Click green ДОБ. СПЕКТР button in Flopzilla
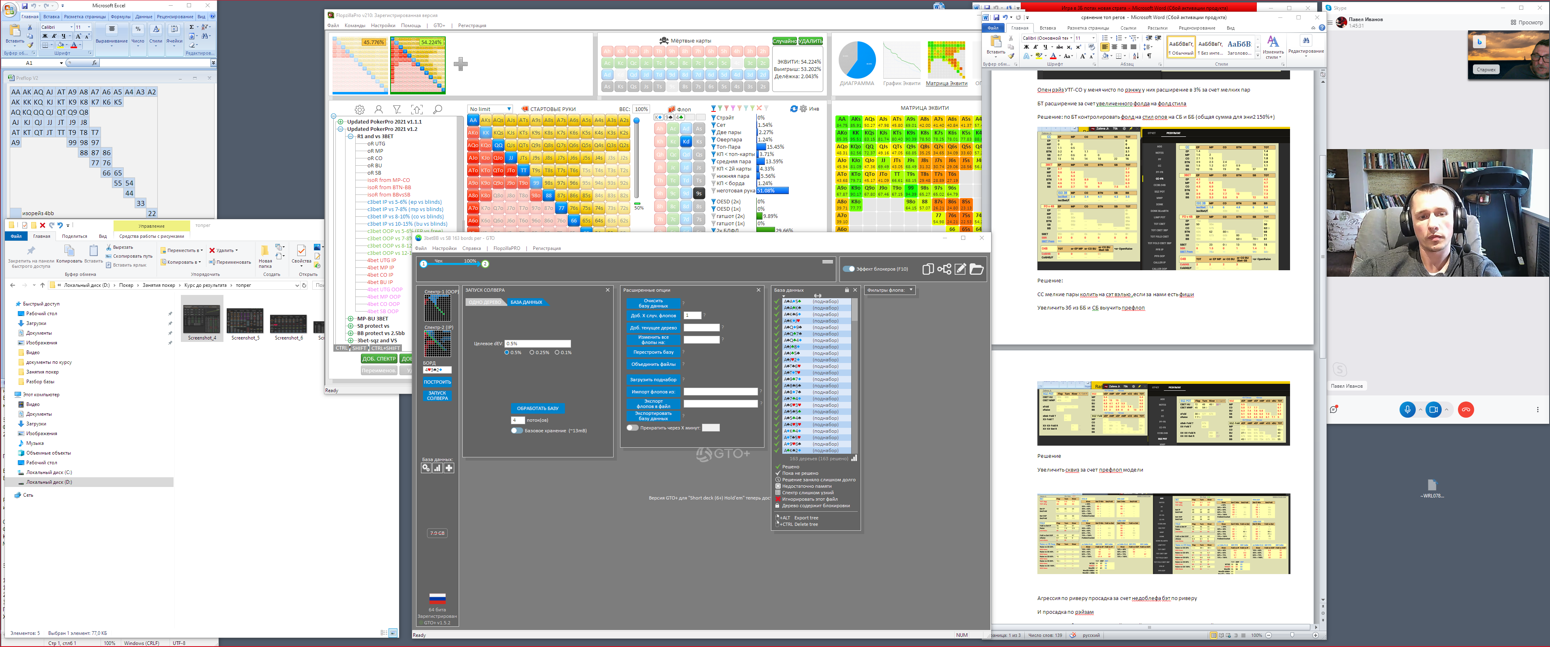Viewport: 1550px width, 647px height. point(378,359)
